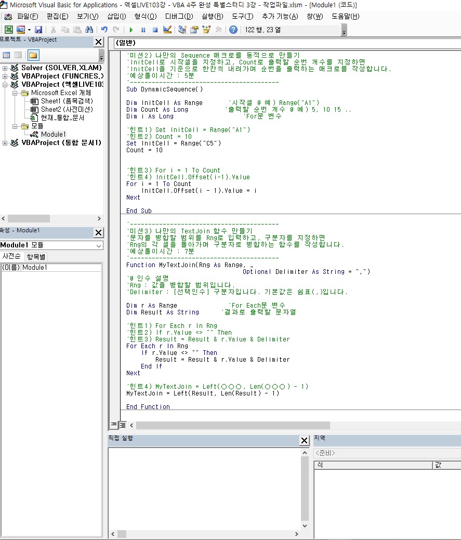Click the project tree scroll right arrow

tap(99, 219)
